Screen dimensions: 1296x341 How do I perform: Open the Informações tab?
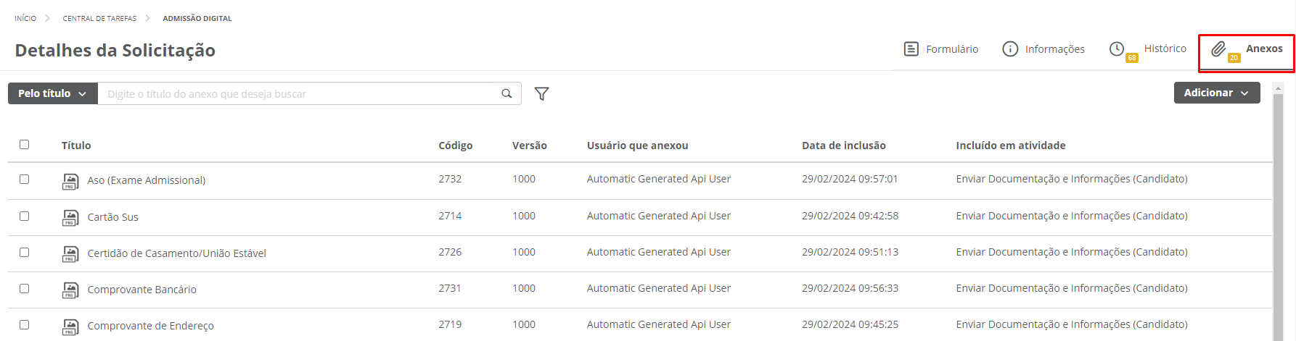pyautogui.click(x=1043, y=49)
